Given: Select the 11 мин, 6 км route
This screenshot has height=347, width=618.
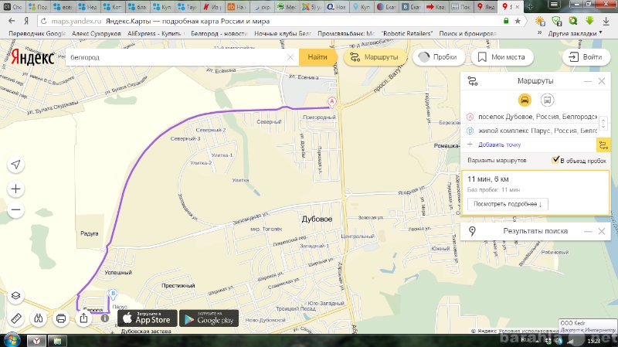Looking at the screenshot, I should tap(535, 193).
